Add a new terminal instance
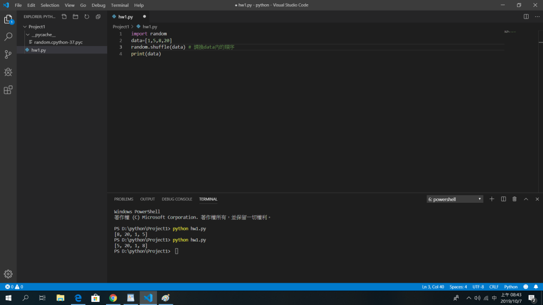Viewport: 543px width, 305px height. point(492,199)
